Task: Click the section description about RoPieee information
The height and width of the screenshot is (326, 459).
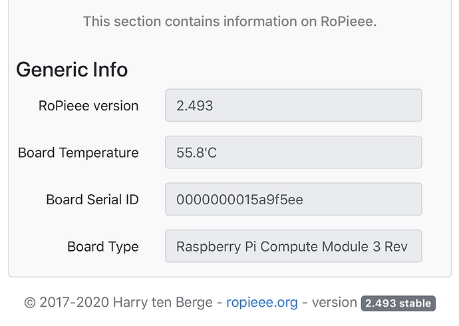Action: click(x=230, y=21)
